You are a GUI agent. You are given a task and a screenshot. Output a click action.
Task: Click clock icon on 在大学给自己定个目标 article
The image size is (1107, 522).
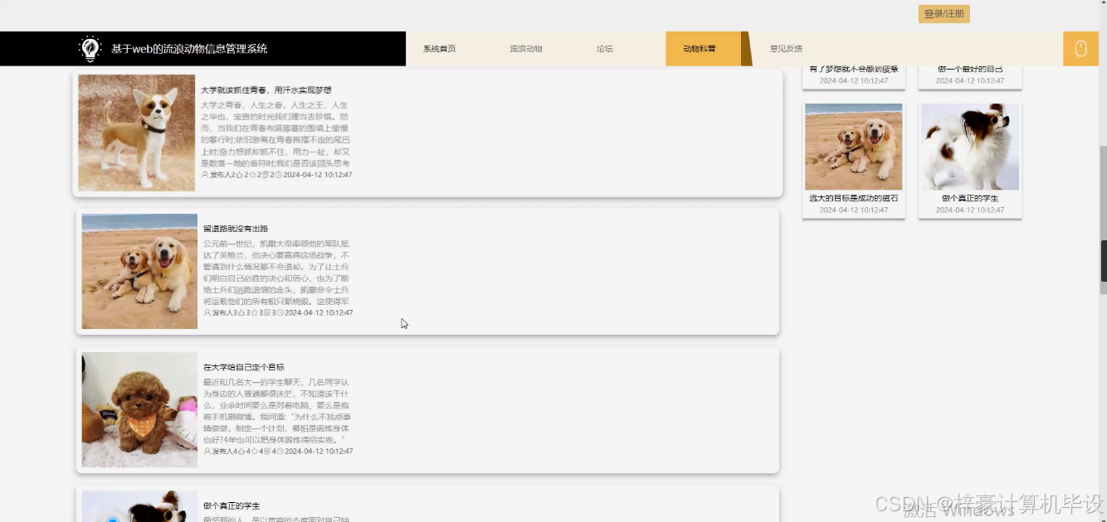(x=280, y=452)
